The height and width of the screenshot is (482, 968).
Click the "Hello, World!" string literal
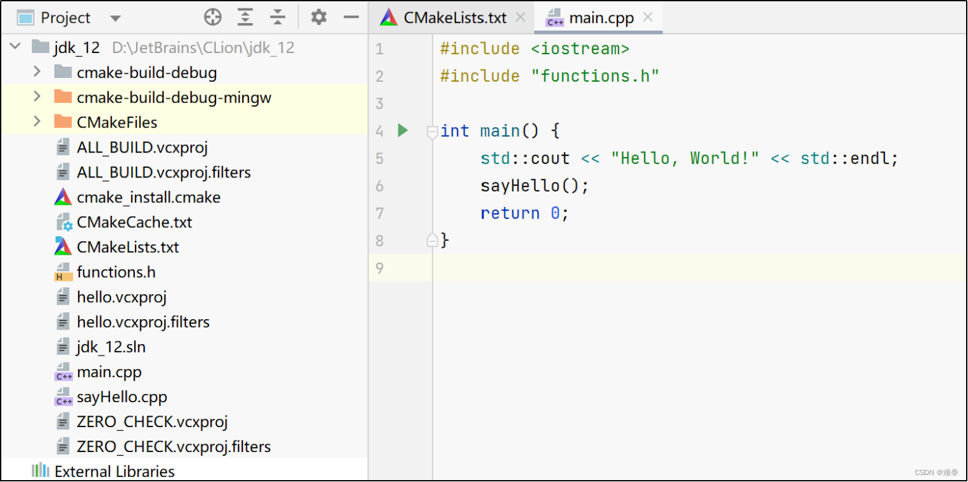pos(685,158)
